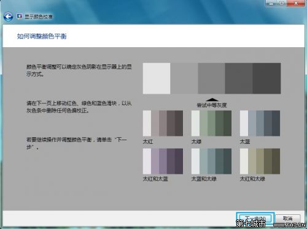Screen dimensions: 307x229
Task: Click the paragraph starting 请在下一页上移动红色
Action: point(79,107)
